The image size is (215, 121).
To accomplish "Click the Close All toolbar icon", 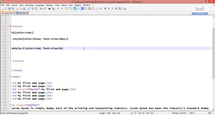I will 20,9.
